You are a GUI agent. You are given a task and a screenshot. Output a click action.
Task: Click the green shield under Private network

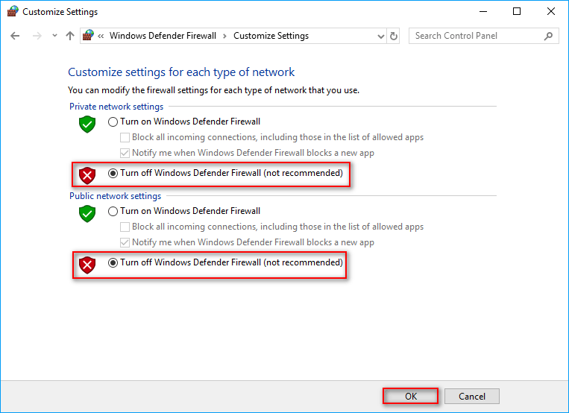(87, 124)
